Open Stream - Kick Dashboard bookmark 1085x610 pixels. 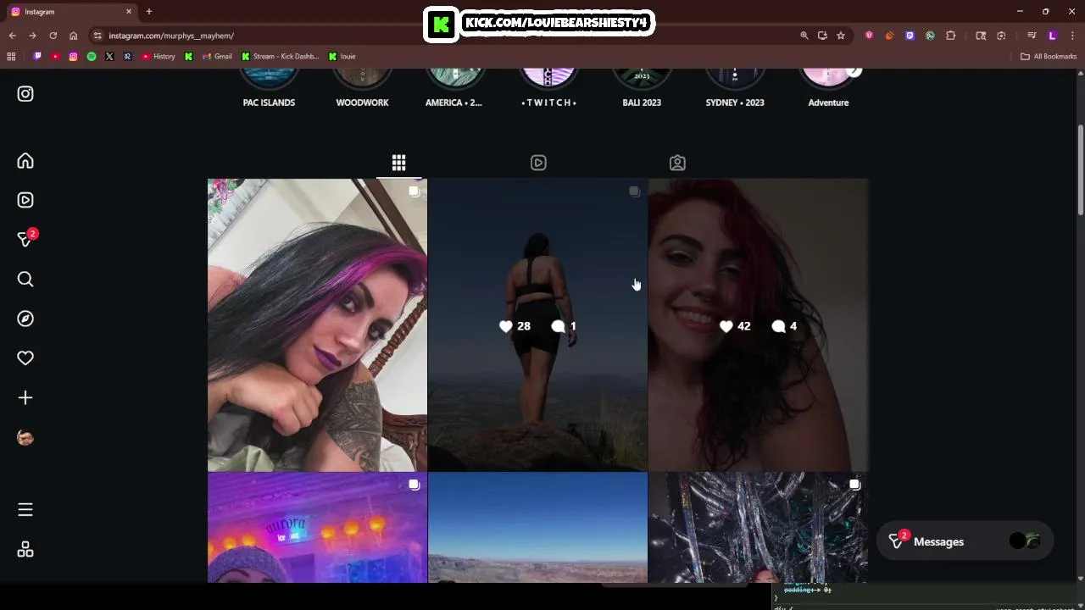click(x=280, y=57)
